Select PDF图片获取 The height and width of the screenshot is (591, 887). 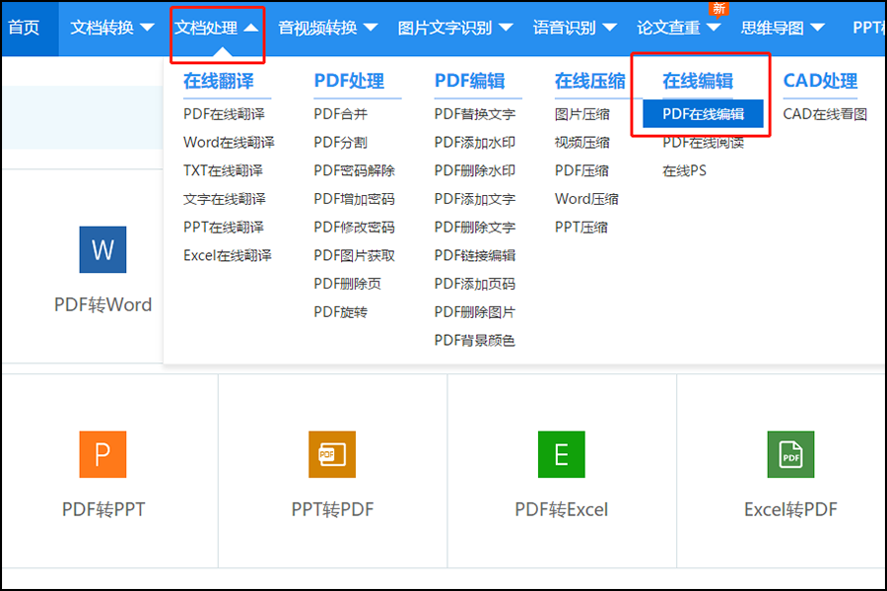point(354,256)
